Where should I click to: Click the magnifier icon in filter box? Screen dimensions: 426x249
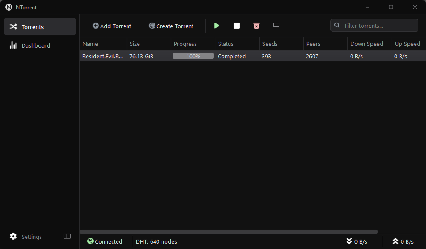click(337, 25)
